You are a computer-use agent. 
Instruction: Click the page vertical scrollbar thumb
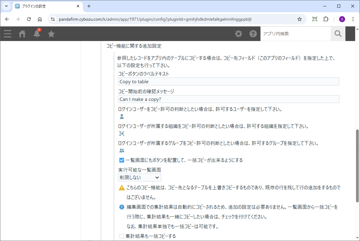click(x=357, y=166)
